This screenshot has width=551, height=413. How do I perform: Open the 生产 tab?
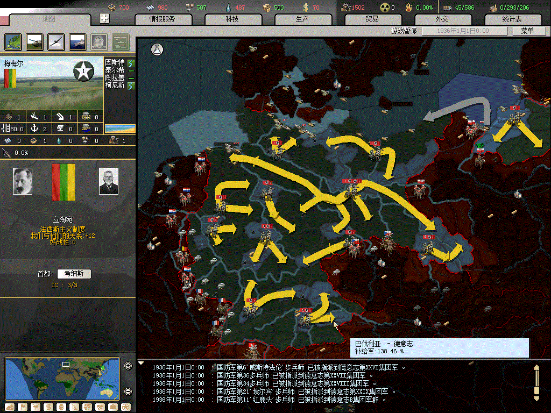click(302, 19)
